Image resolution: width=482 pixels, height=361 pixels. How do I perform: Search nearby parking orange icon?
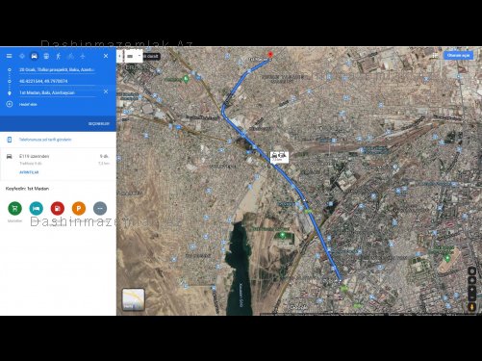(x=79, y=208)
